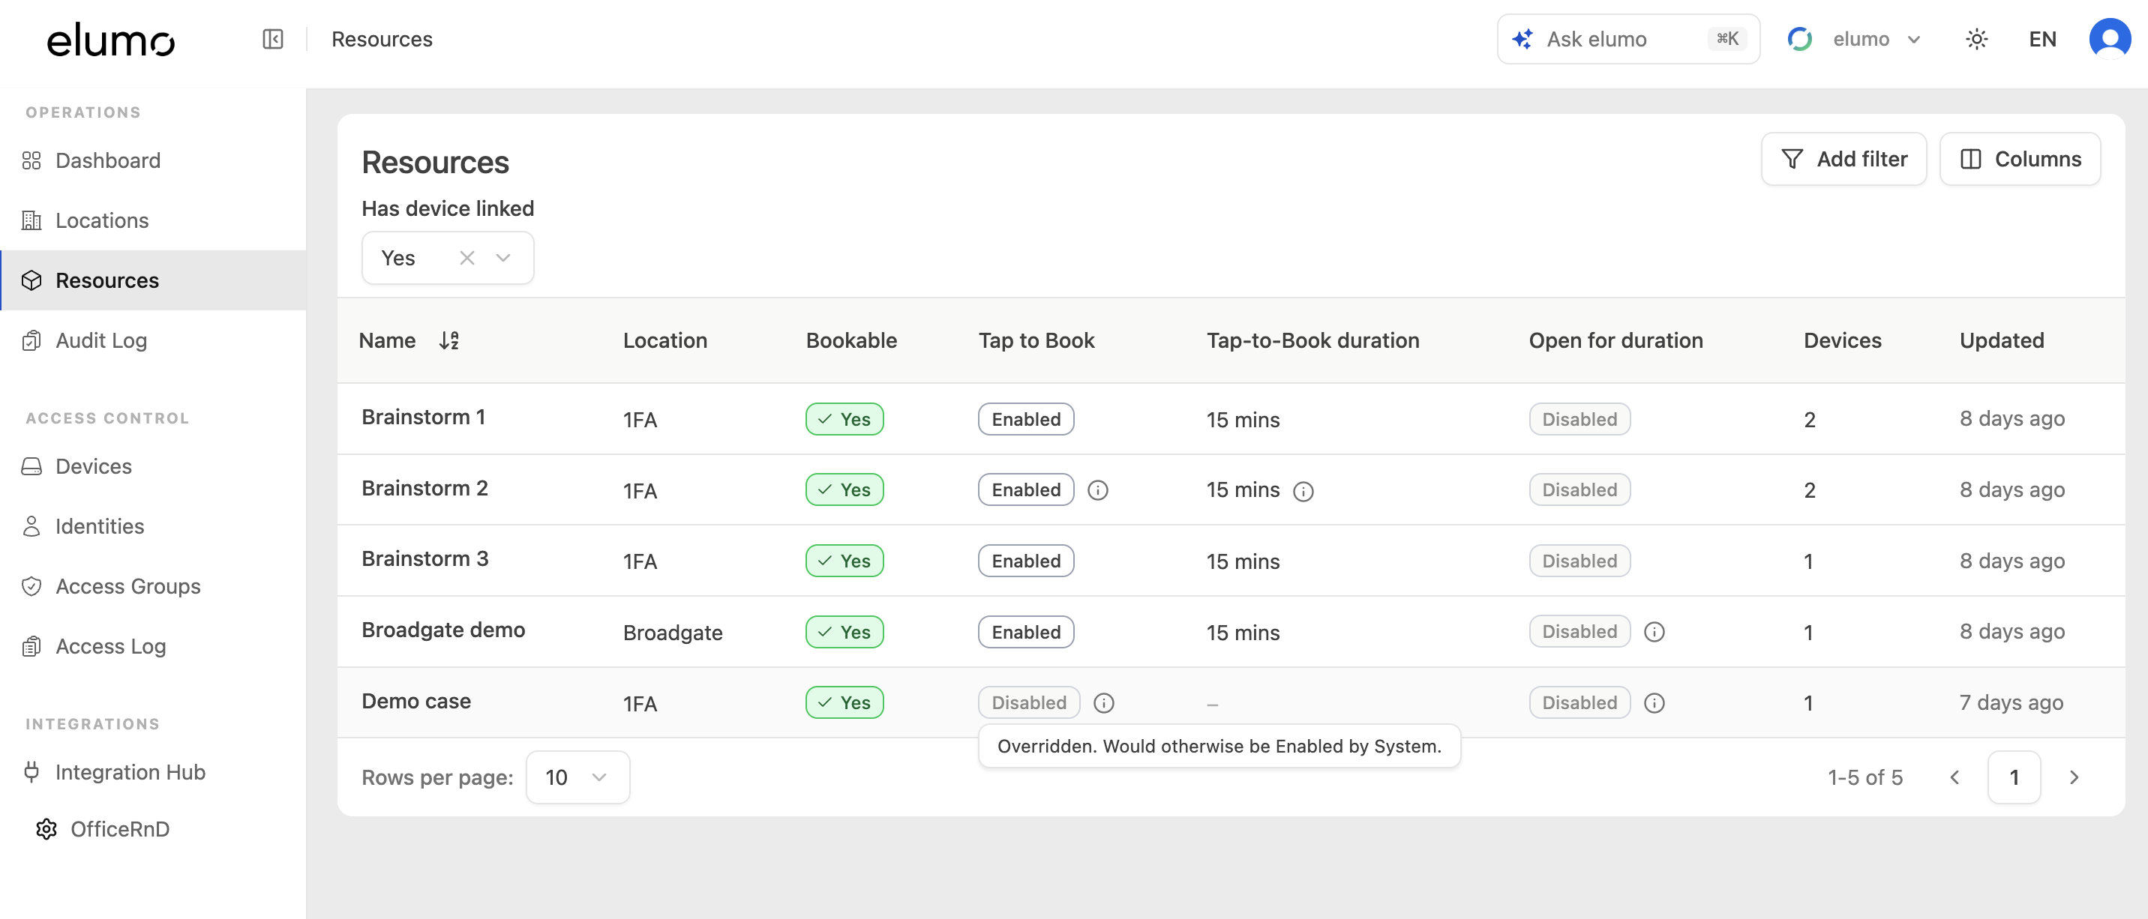Open the Demo case resource
2148x919 pixels.
(x=416, y=702)
